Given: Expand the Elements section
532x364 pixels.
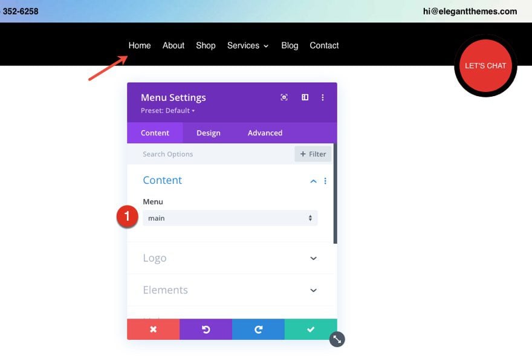Looking at the screenshot, I should (x=313, y=290).
